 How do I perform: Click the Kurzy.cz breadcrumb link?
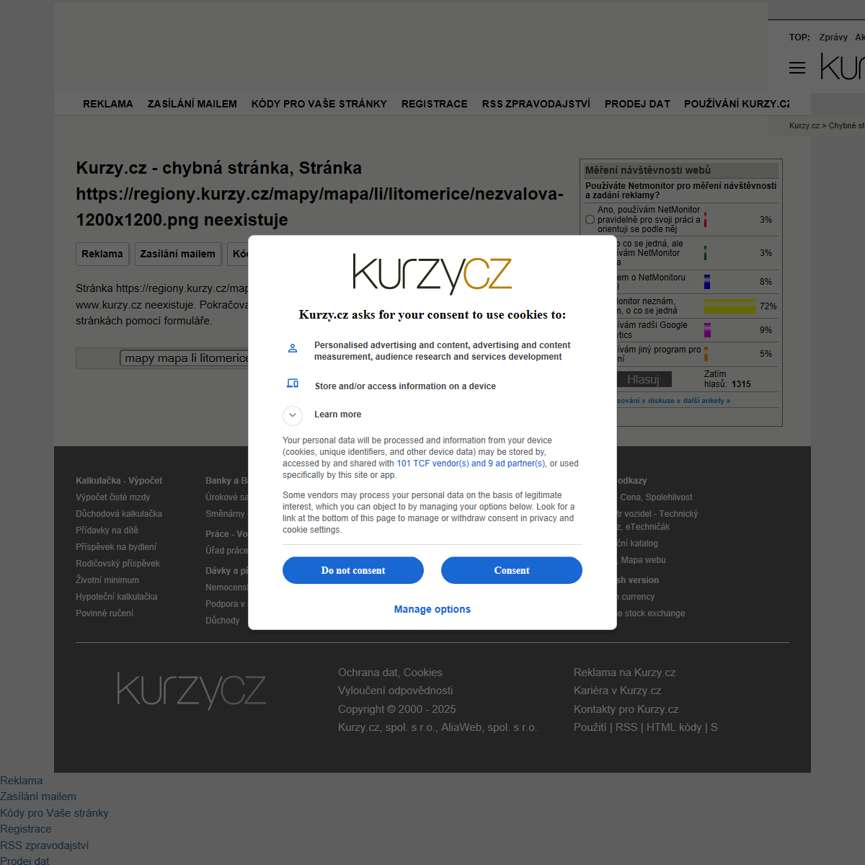click(804, 125)
